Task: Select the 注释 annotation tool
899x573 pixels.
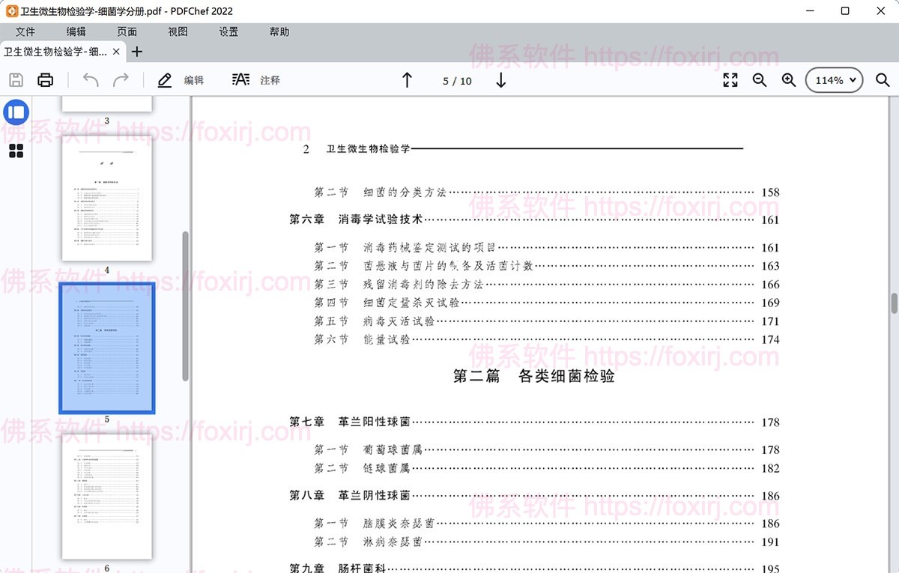Action: (x=256, y=80)
